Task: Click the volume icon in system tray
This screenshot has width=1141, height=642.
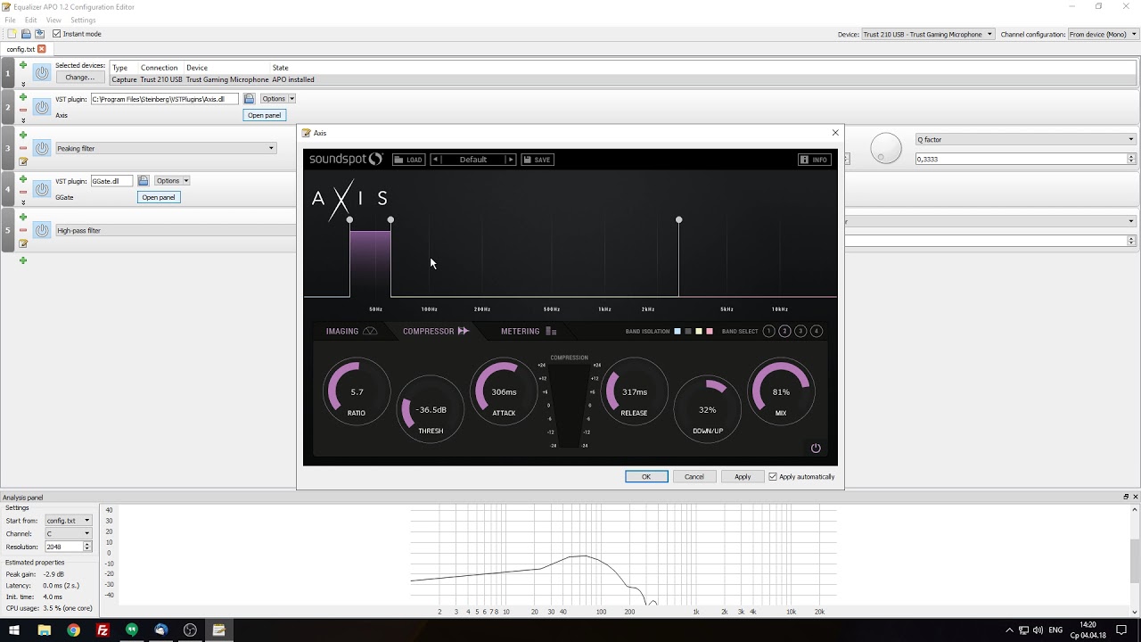Action: point(1038,630)
